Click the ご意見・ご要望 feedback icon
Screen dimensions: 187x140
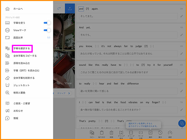[x=7, y=103]
